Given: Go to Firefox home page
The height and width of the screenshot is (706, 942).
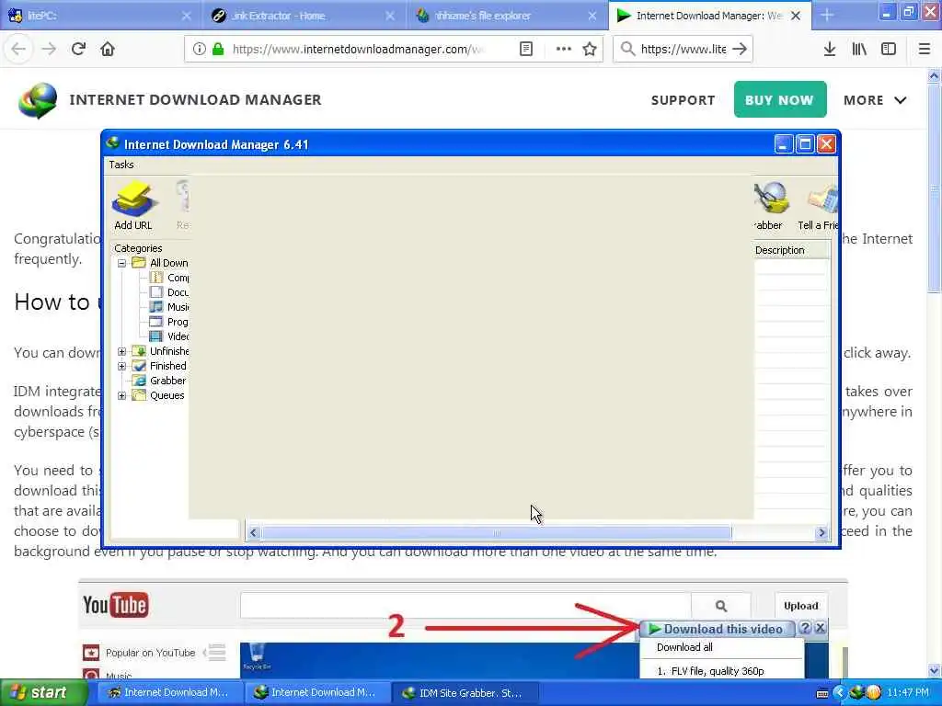Looking at the screenshot, I should coord(108,49).
